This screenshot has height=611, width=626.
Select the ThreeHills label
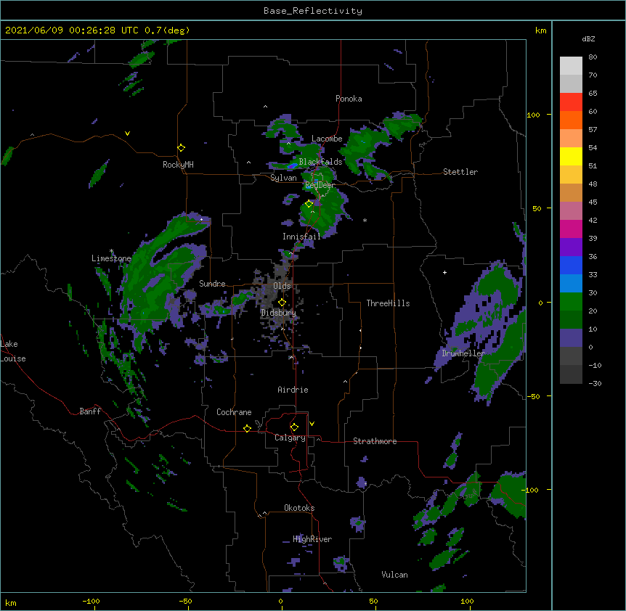[x=388, y=303]
